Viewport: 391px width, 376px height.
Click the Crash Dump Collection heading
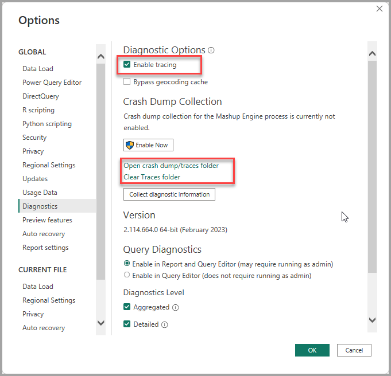(x=173, y=101)
